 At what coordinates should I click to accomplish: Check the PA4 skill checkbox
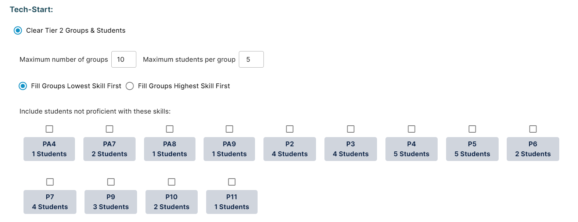(x=49, y=129)
